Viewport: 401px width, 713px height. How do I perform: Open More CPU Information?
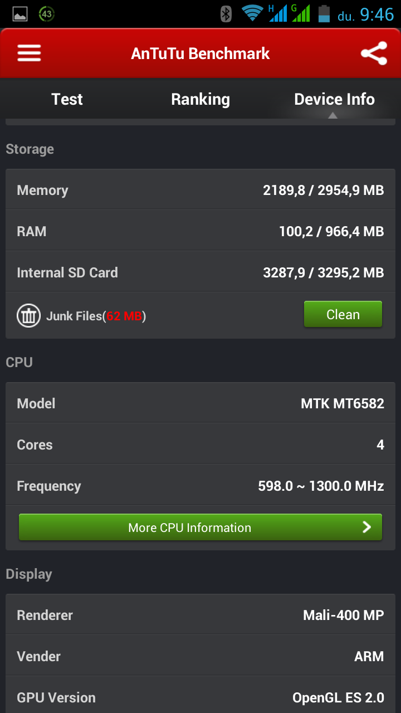(x=189, y=528)
